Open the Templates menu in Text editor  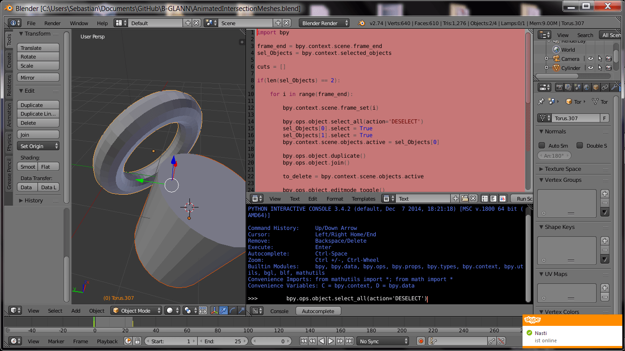(363, 198)
